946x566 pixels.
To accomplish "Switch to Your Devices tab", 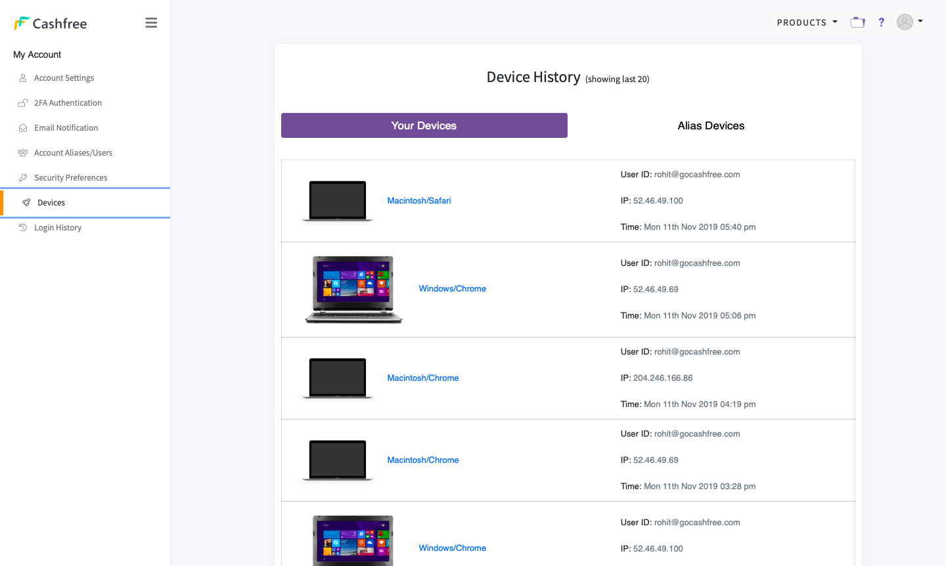I will click(424, 125).
